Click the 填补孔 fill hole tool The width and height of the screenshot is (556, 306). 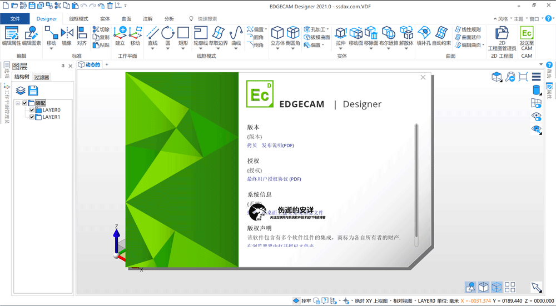point(424,36)
